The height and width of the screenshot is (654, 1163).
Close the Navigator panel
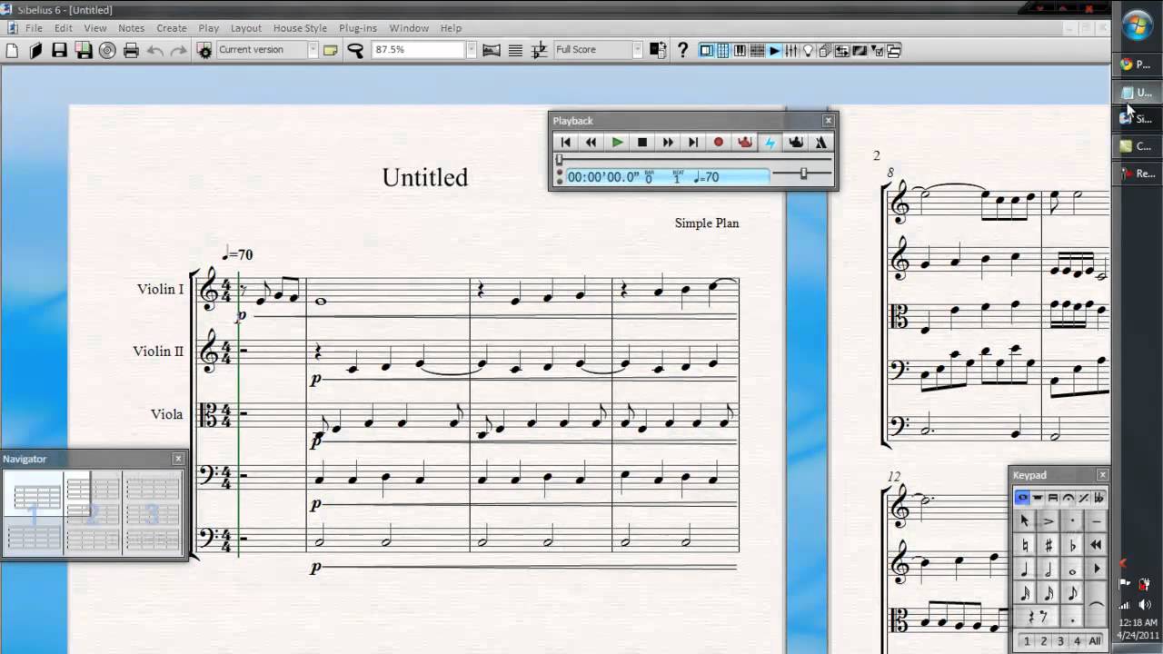coord(178,459)
